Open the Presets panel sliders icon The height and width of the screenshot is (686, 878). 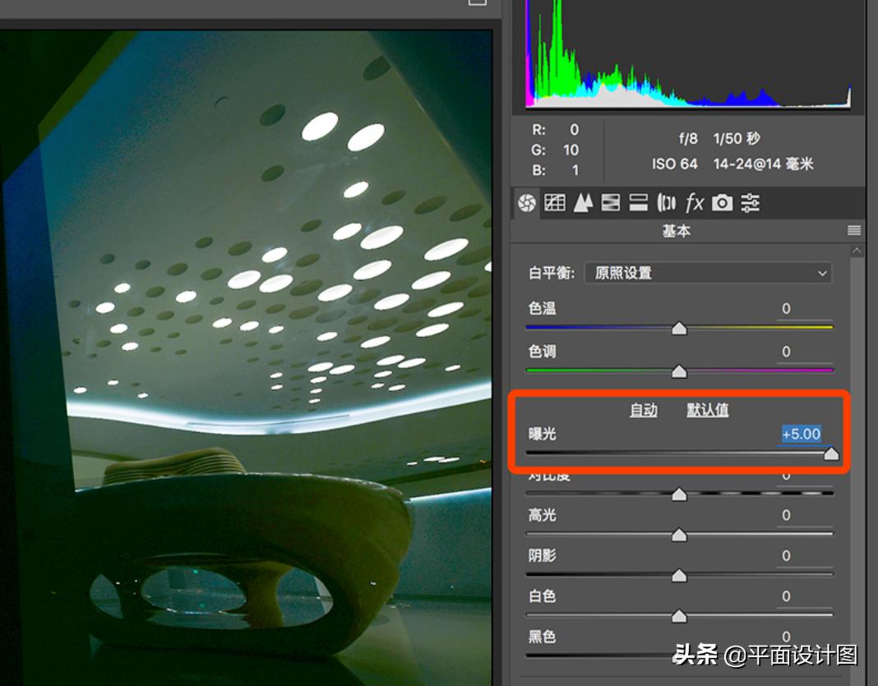(750, 203)
